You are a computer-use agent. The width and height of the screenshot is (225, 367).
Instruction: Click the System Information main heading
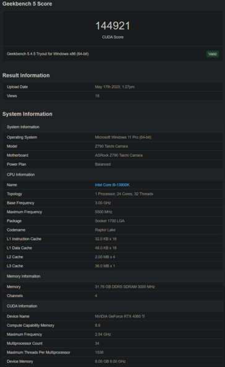coord(27,114)
